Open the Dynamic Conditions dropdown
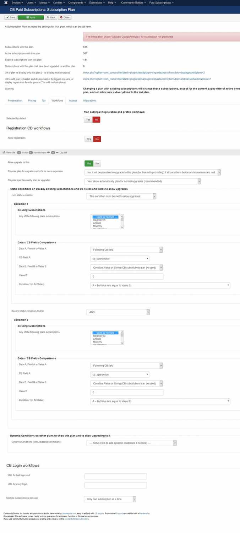Screen dimensions: 240x533 point(131,443)
